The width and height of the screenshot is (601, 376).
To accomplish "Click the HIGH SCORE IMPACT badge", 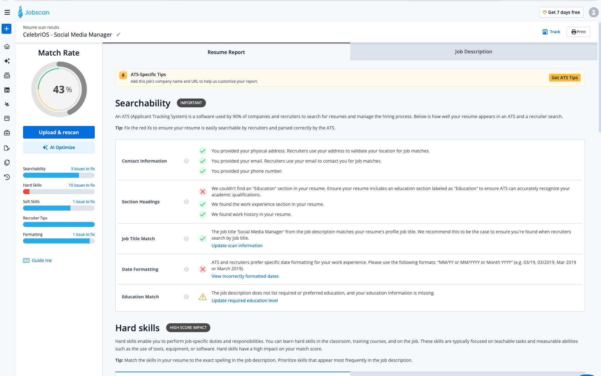I will [188, 328].
